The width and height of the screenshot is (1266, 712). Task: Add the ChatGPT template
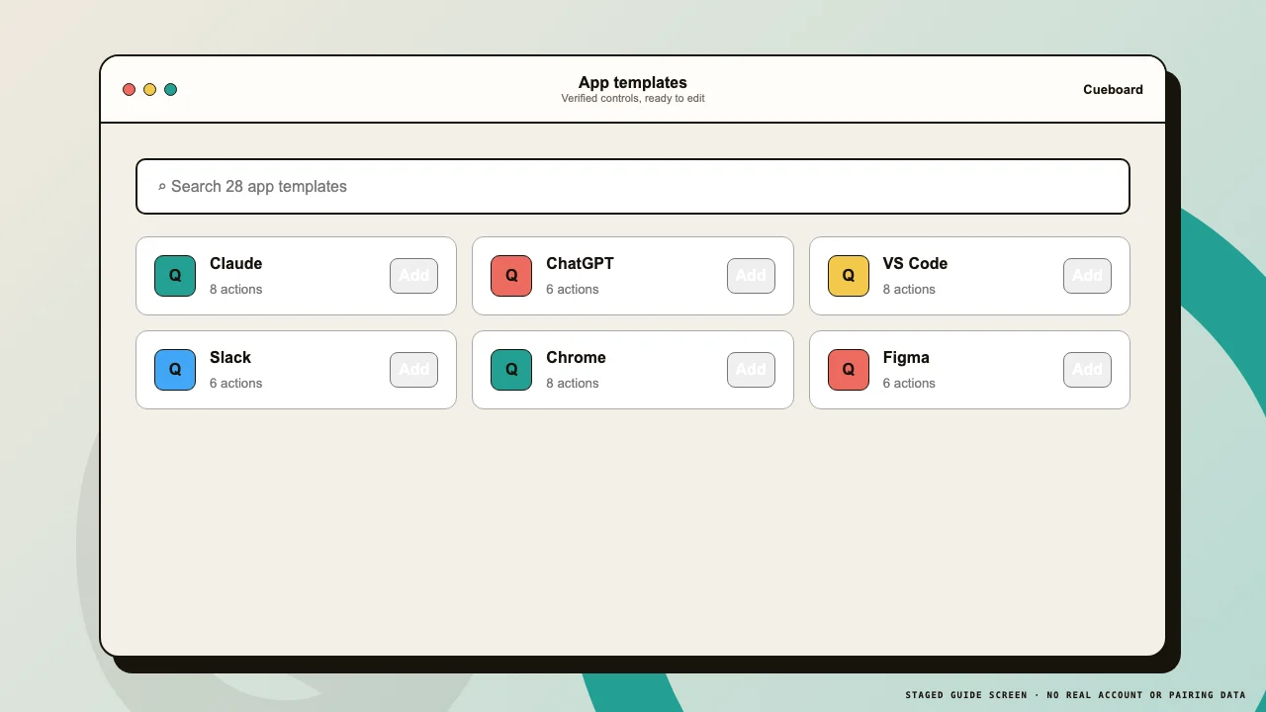click(751, 276)
